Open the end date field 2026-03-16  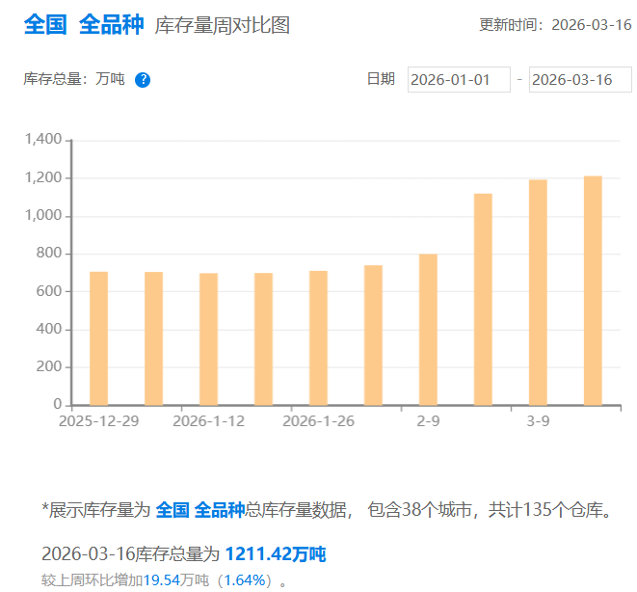pyautogui.click(x=579, y=80)
